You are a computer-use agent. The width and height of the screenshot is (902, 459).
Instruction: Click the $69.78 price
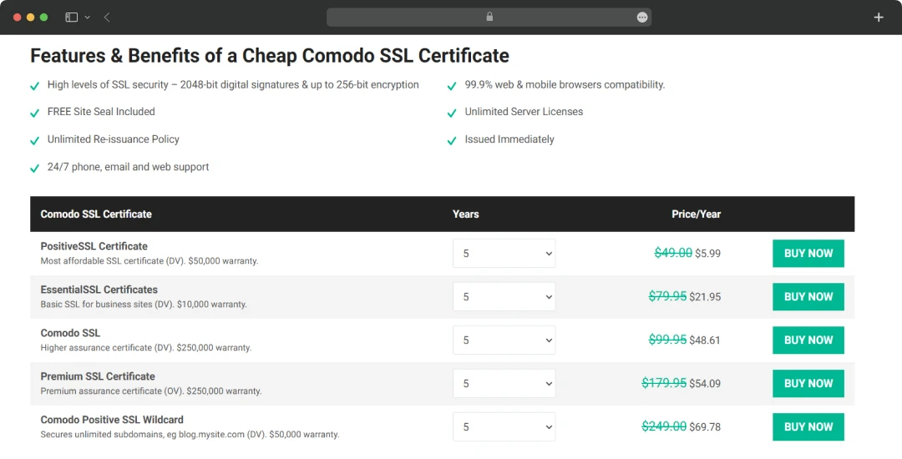click(x=705, y=426)
